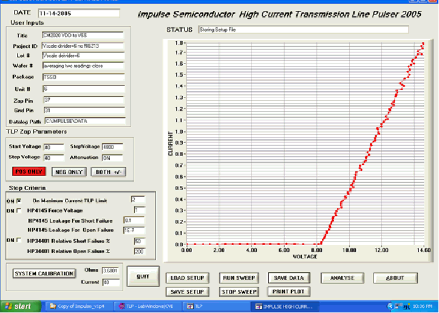This screenshot has width=439, height=313.
Task: Toggle HP34401 Relative Short Failure checkbox
Action: point(19,240)
